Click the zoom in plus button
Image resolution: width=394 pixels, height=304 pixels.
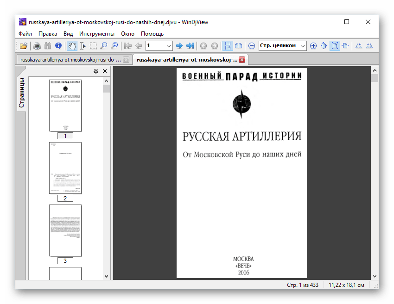coord(313,46)
